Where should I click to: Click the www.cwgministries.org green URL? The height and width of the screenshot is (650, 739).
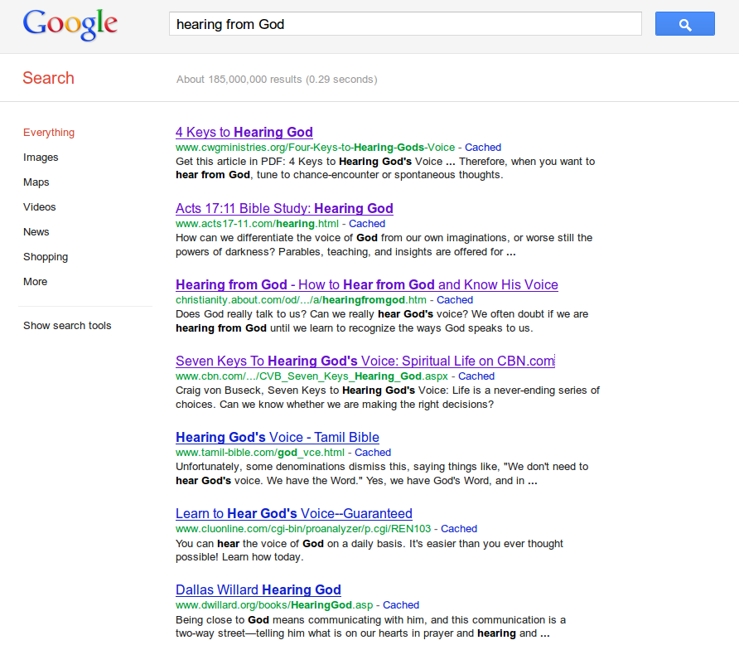[316, 148]
